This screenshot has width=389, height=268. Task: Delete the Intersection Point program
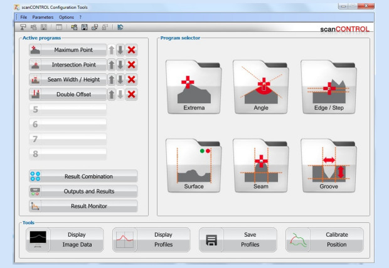[131, 65]
